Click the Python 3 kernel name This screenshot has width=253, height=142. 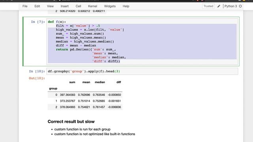tap(230, 6)
